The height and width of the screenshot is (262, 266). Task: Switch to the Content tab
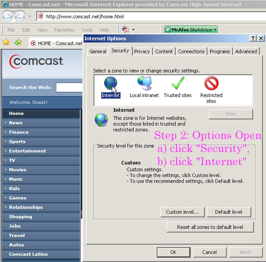point(164,52)
